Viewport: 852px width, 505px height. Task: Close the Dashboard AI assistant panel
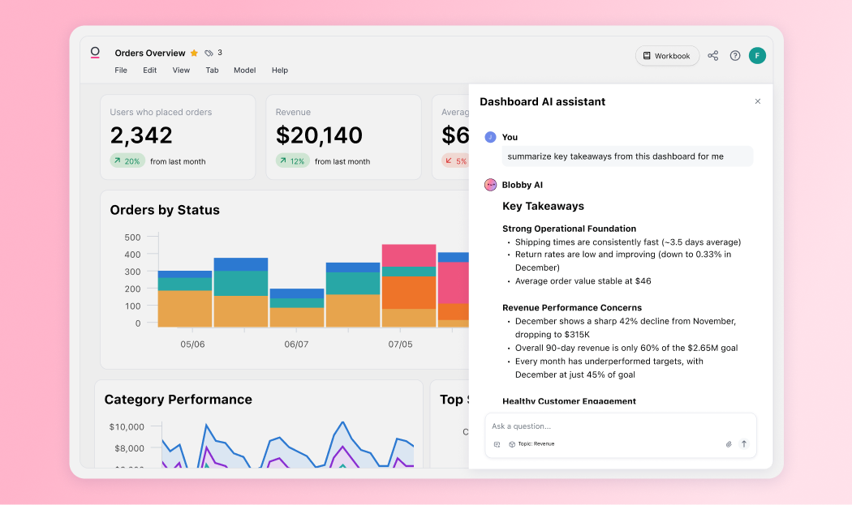tap(758, 101)
